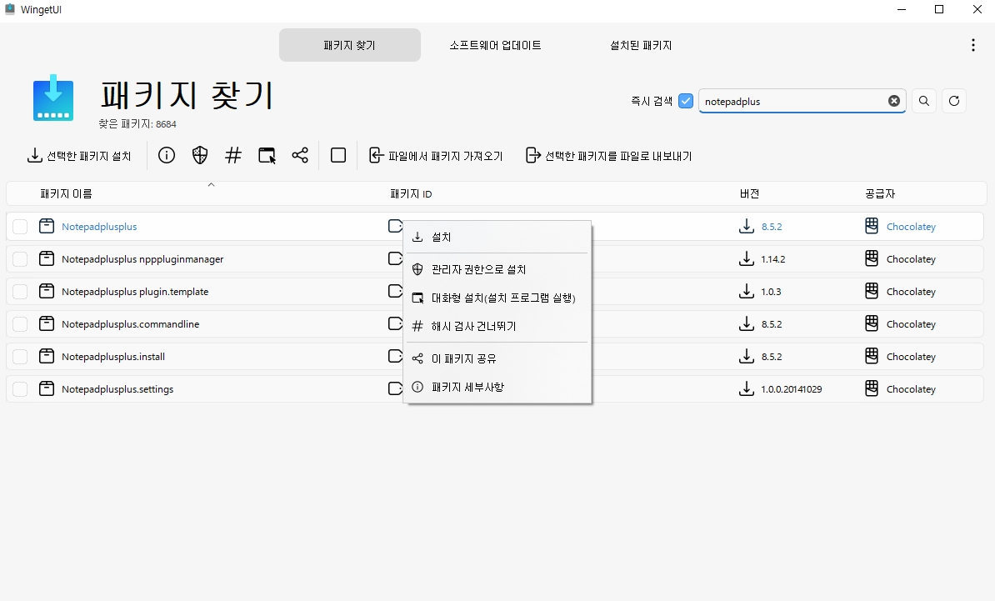Image resolution: width=995 pixels, height=601 pixels.
Task: Click the refresh icon next to search
Action: pos(953,100)
